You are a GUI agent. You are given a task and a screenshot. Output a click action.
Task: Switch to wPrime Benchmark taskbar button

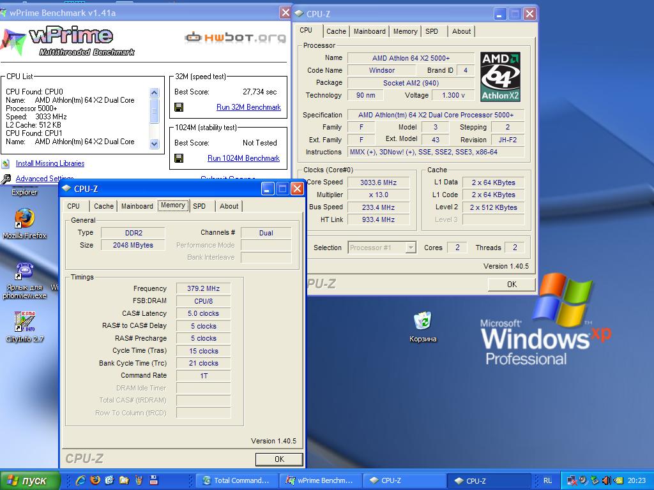point(321,480)
